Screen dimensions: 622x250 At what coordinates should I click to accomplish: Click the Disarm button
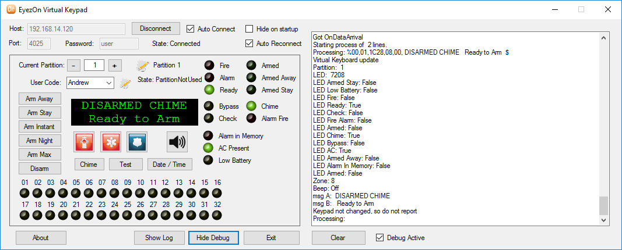[40, 169]
